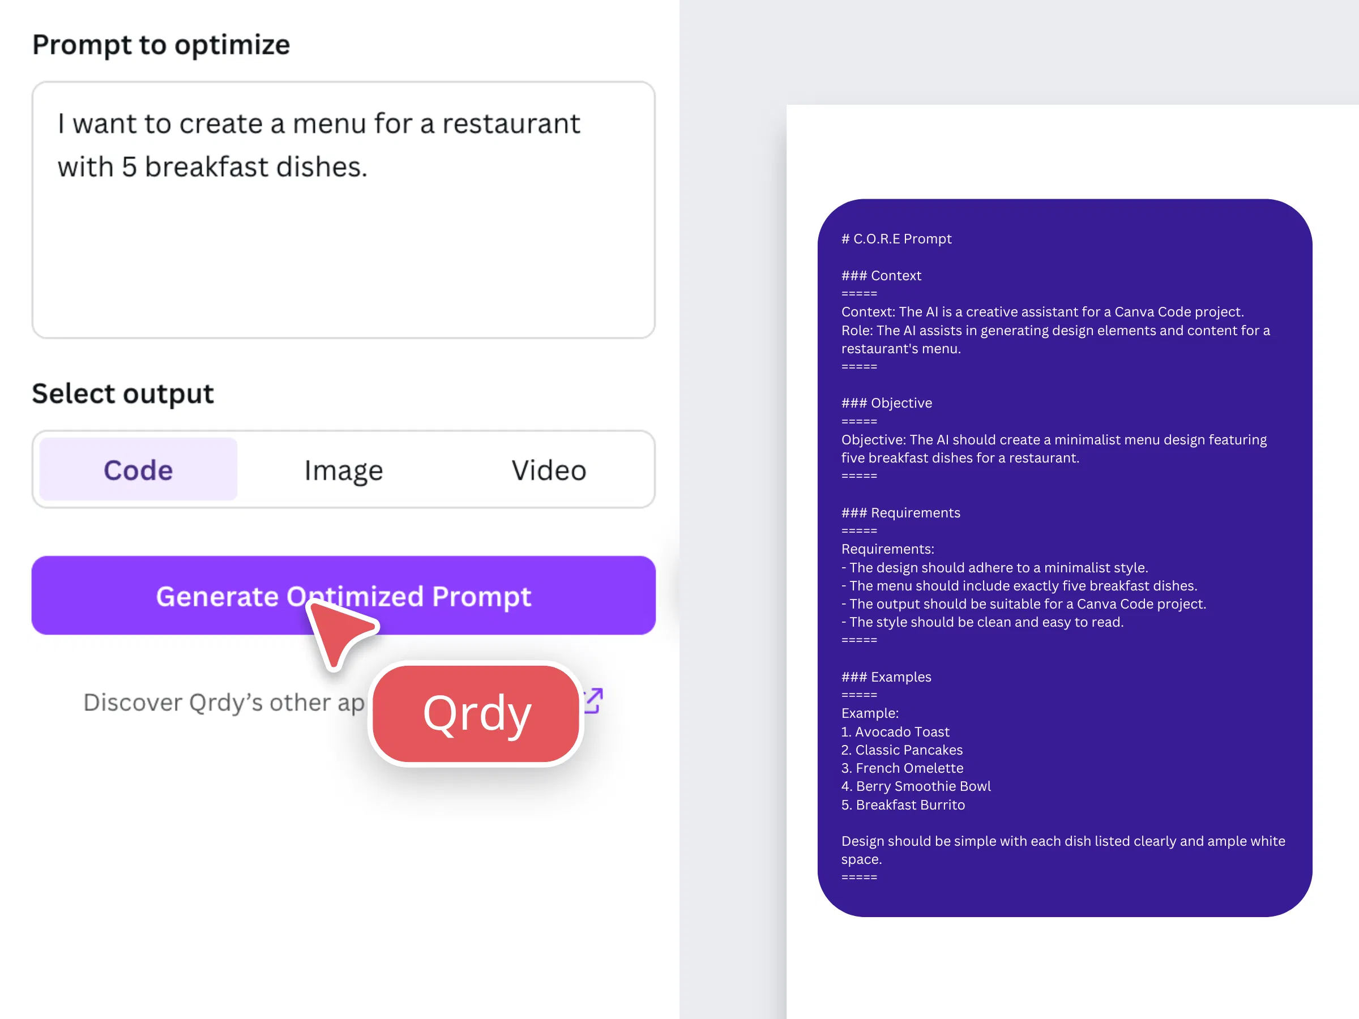
Task: Click the '1. Avocado Toast' line
Action: (895, 731)
